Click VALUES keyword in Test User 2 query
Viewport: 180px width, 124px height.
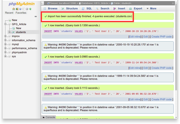tap(79, 63)
